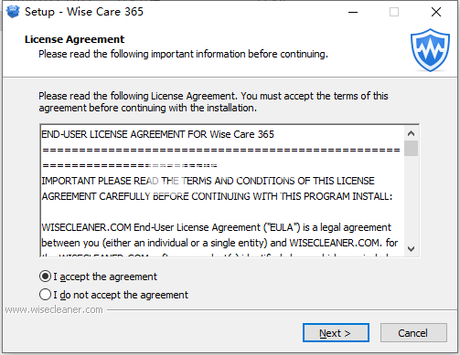
Task: Click Next to continue installation
Action: 336,333
